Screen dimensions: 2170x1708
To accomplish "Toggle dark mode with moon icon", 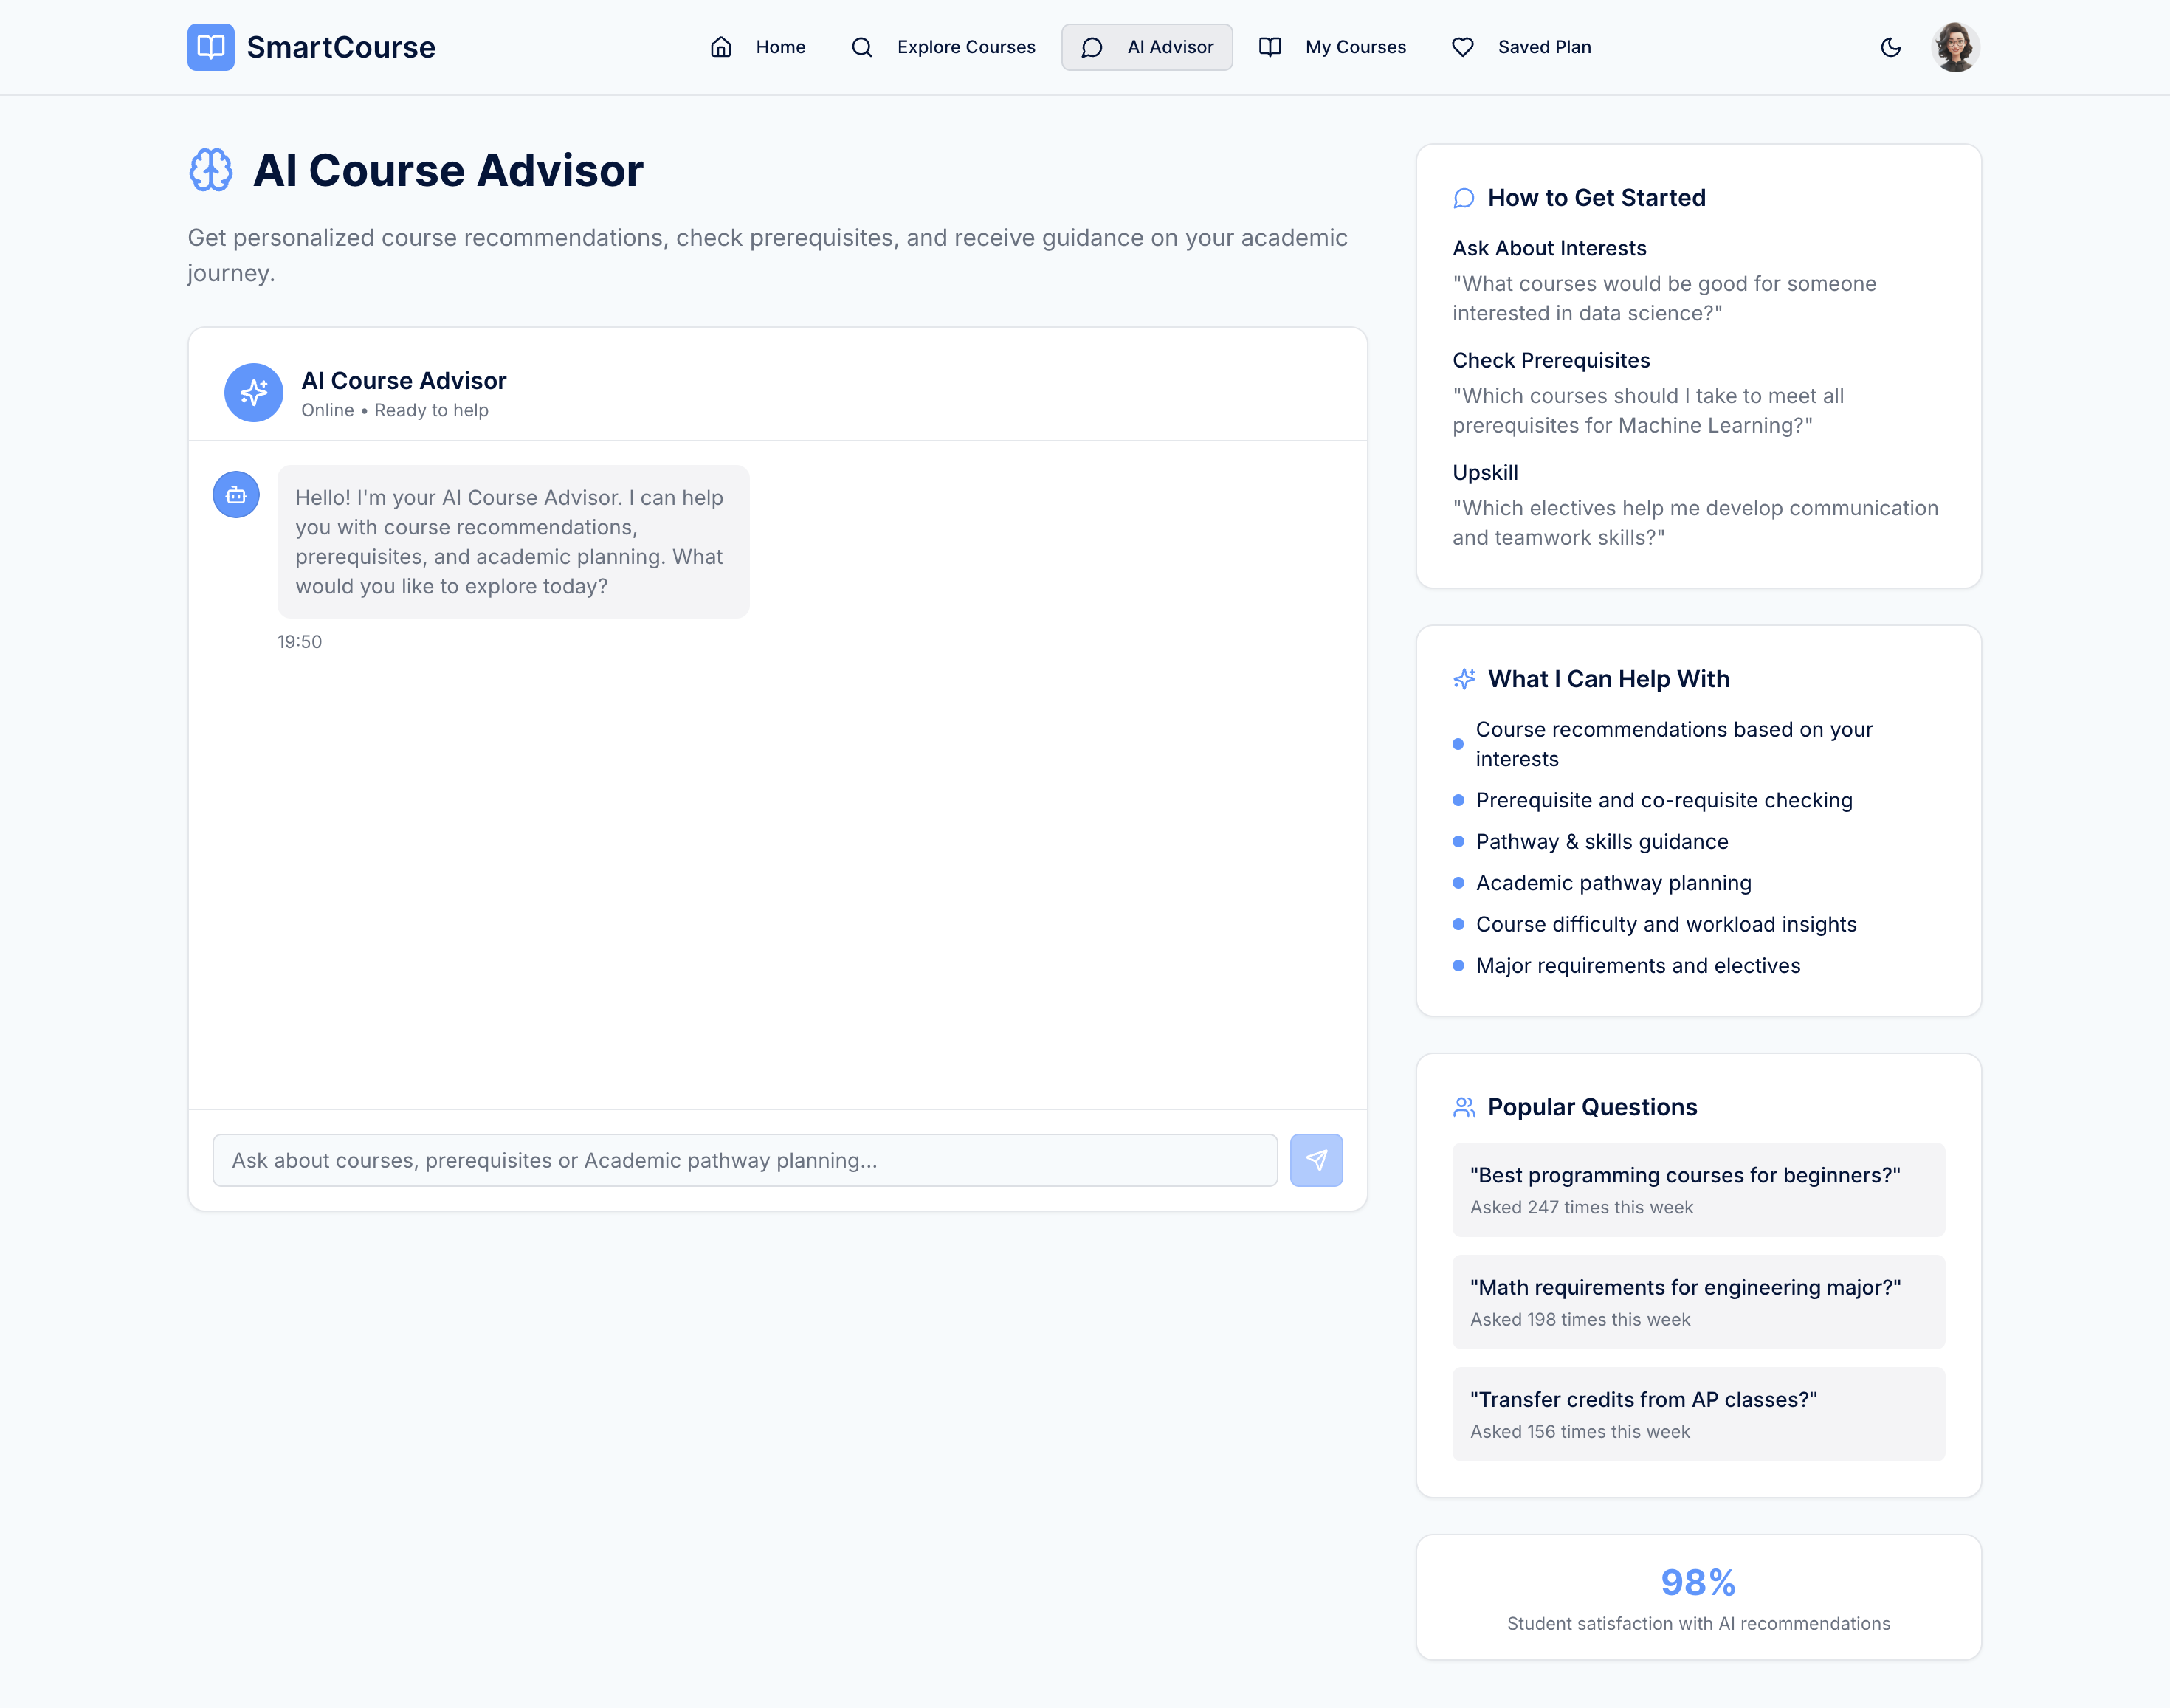I will 1890,47.
